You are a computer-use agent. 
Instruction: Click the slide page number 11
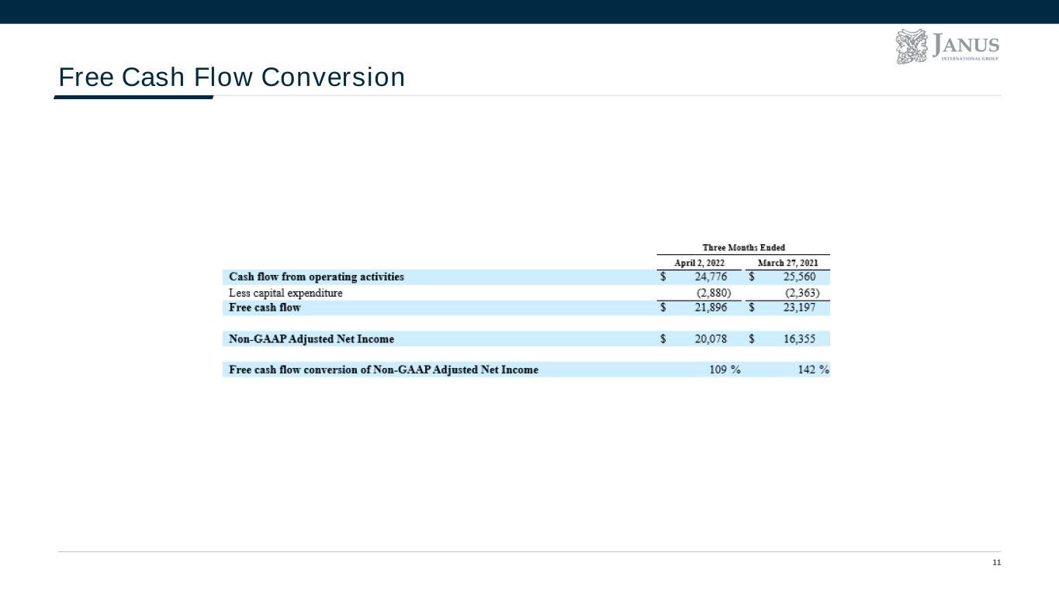coord(997,562)
